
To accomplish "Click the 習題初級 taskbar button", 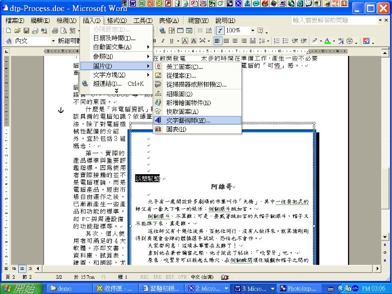I will 161,288.
